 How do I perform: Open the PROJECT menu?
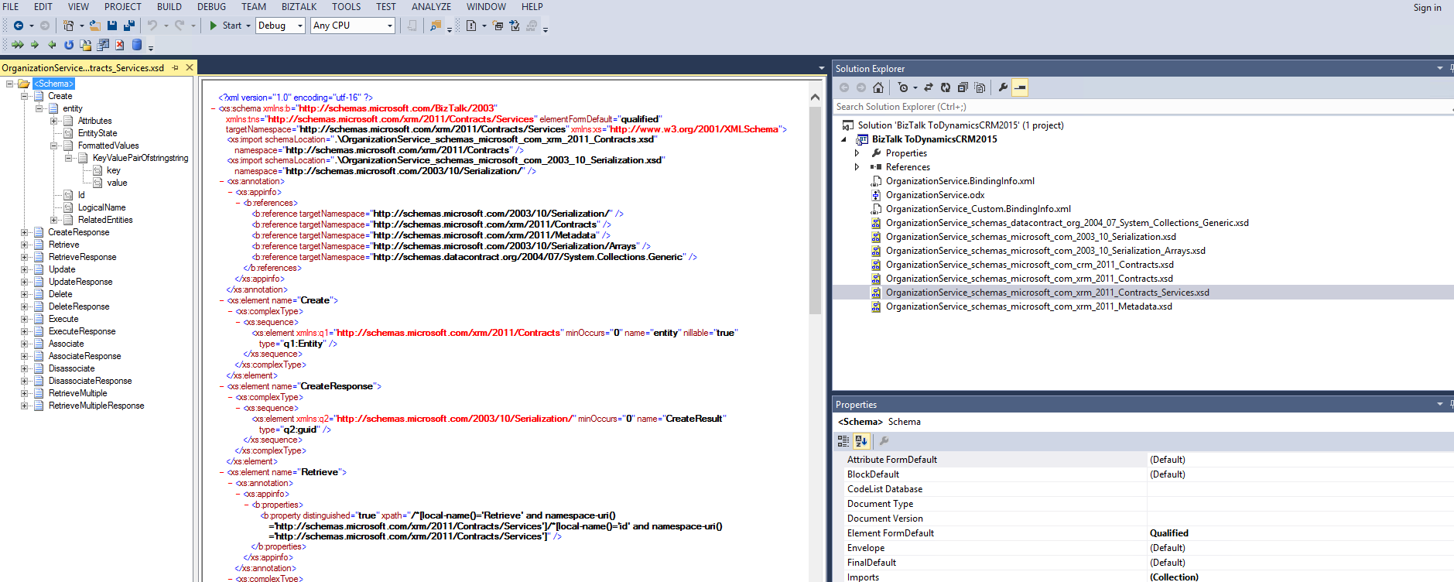pos(123,7)
